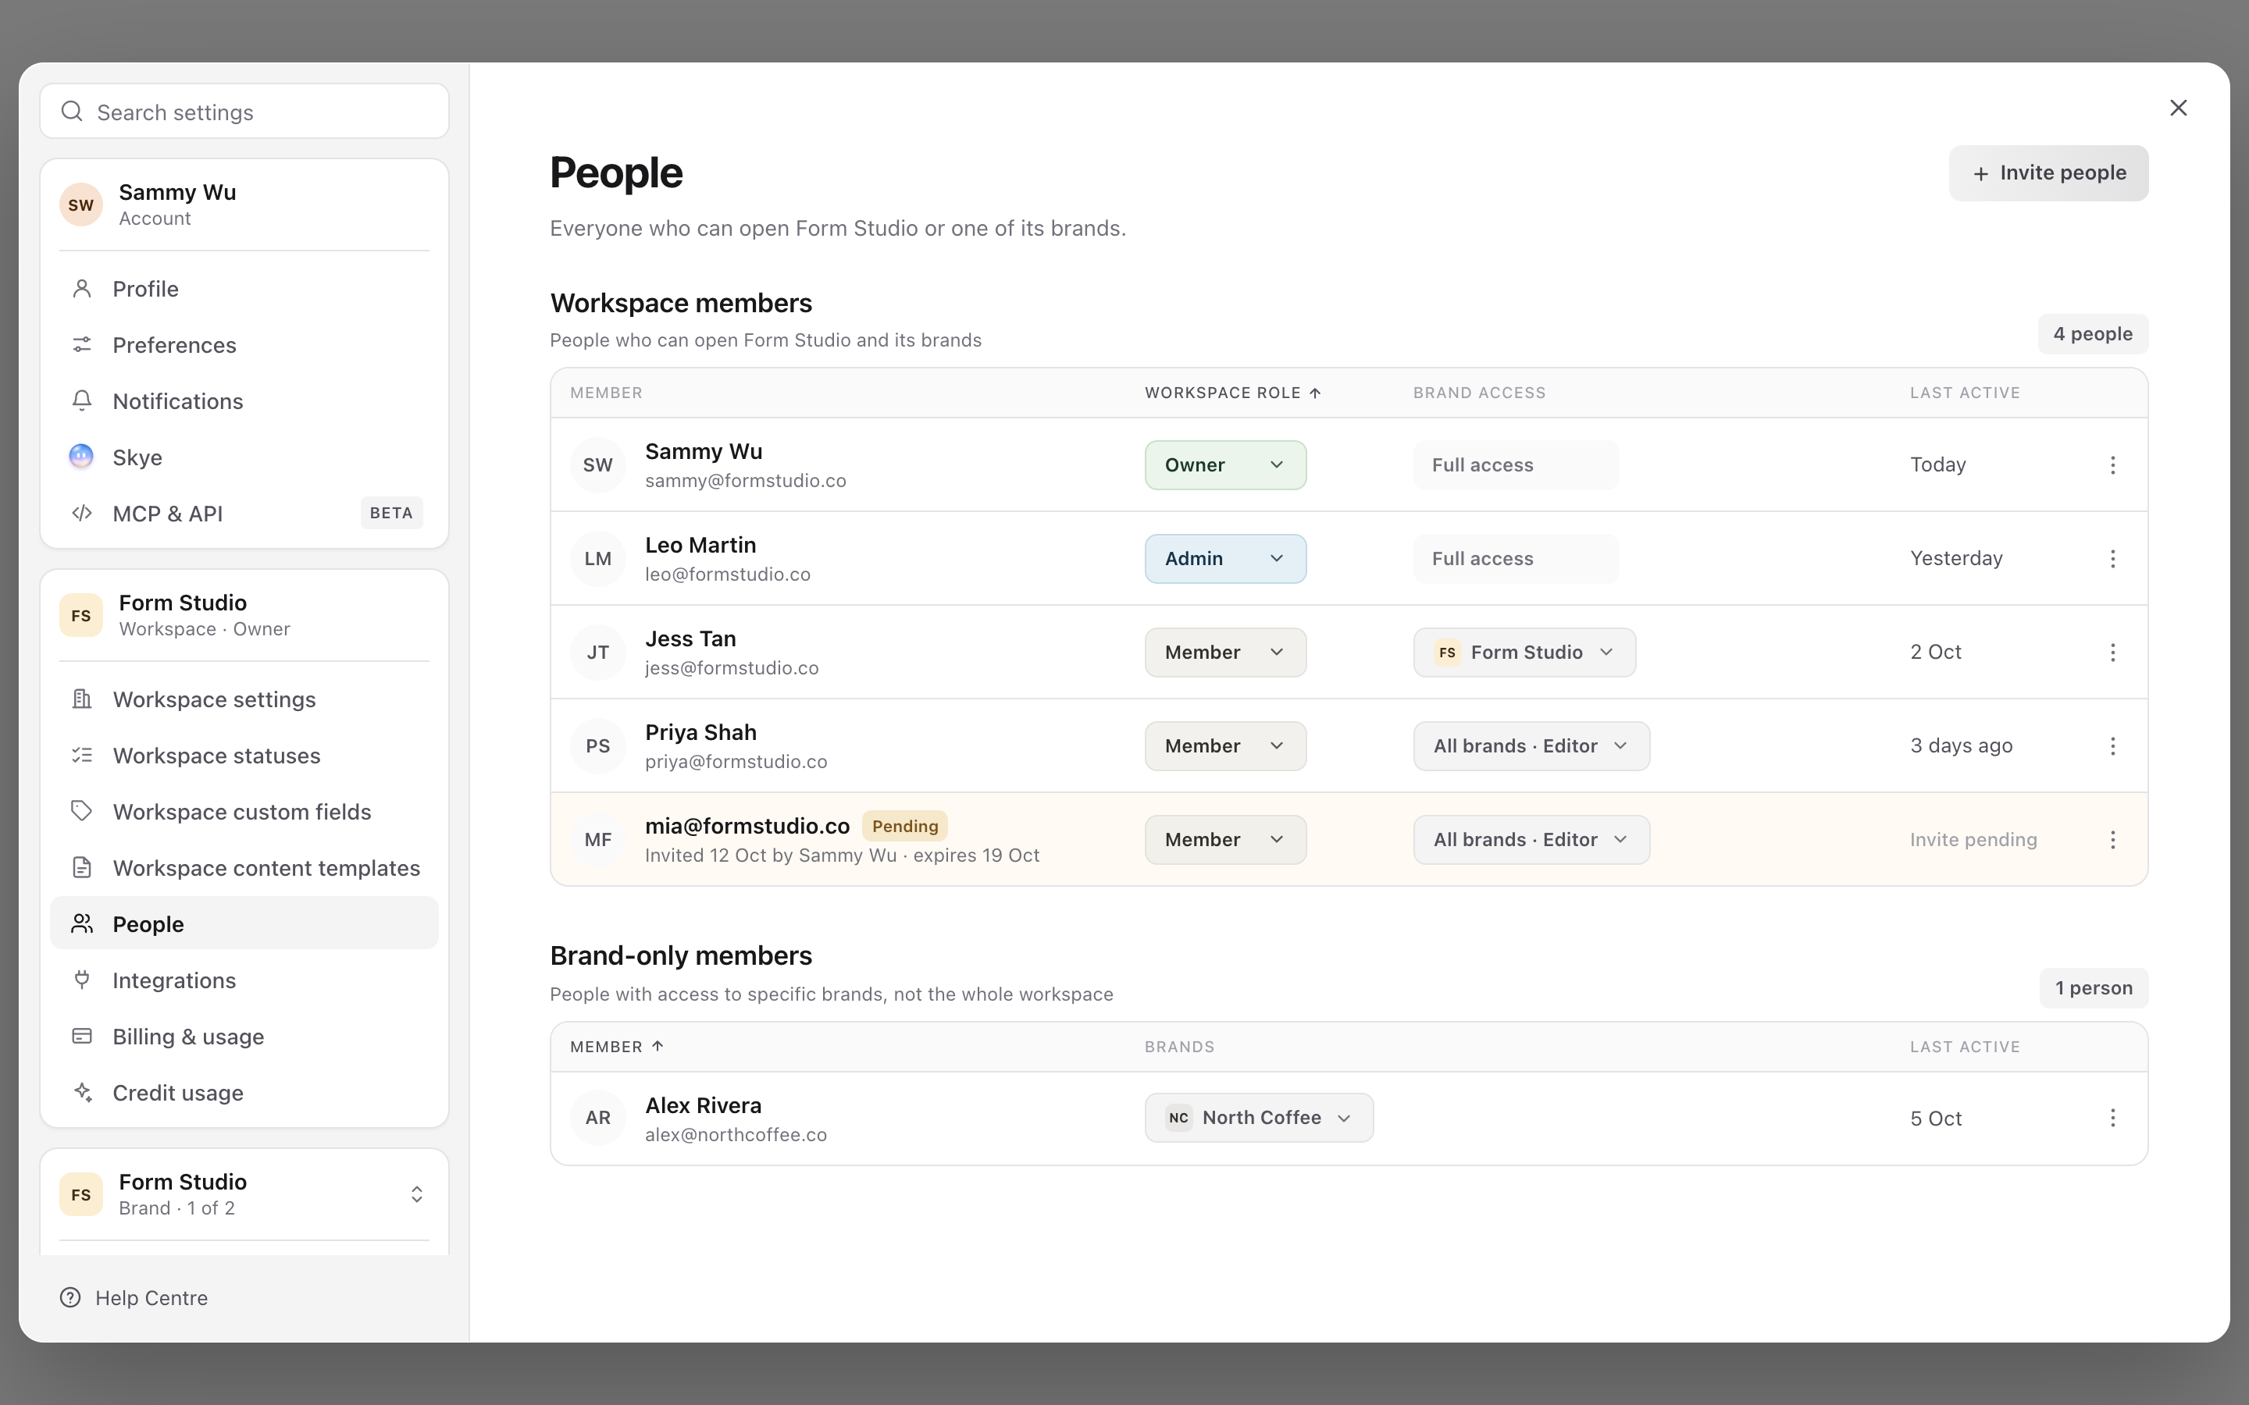
Task: Click the Credit usage sparkle icon
Action: click(82, 1092)
